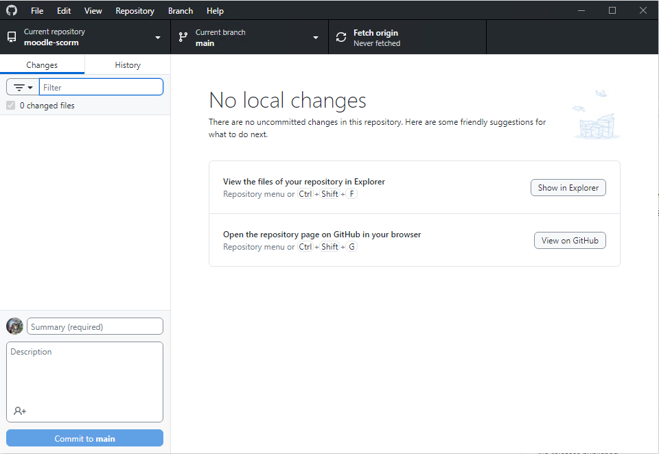
Task: Select the Changes tab
Action: click(42, 64)
